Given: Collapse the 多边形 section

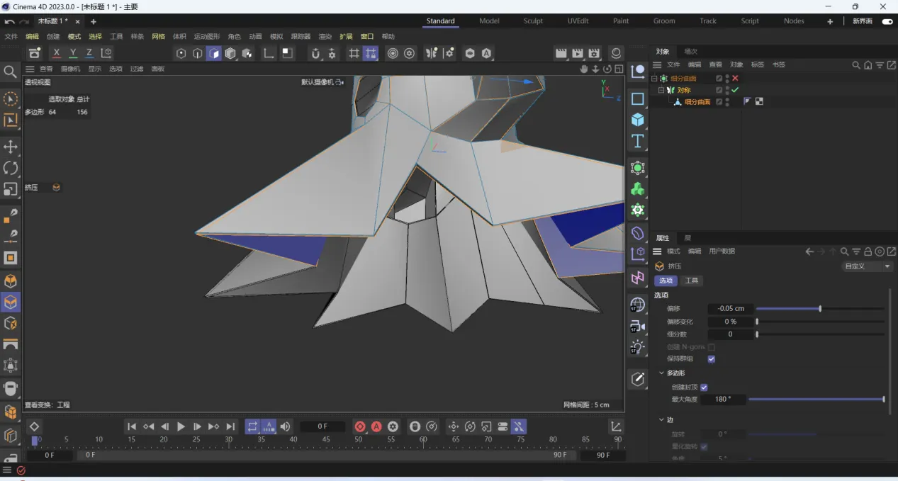Looking at the screenshot, I should (662, 373).
